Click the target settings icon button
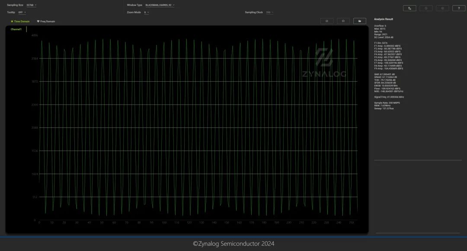 442,8
